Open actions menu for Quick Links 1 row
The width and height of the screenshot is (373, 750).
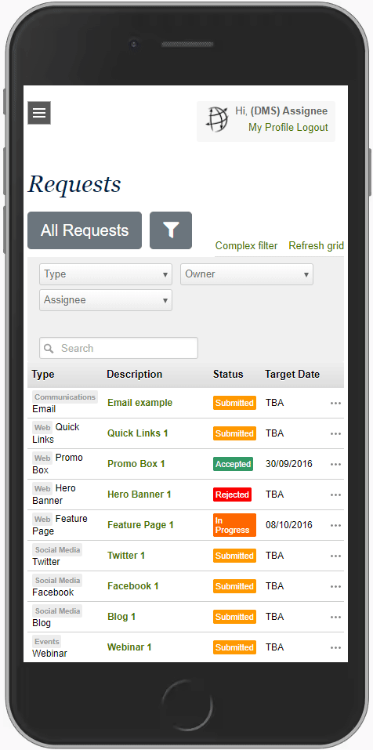coord(335,434)
